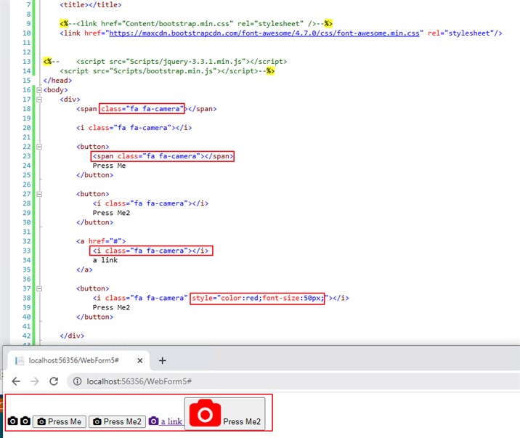The width and height of the screenshot is (520, 438).
Task: Click the <title></title> tag line
Action: (x=91, y=4)
